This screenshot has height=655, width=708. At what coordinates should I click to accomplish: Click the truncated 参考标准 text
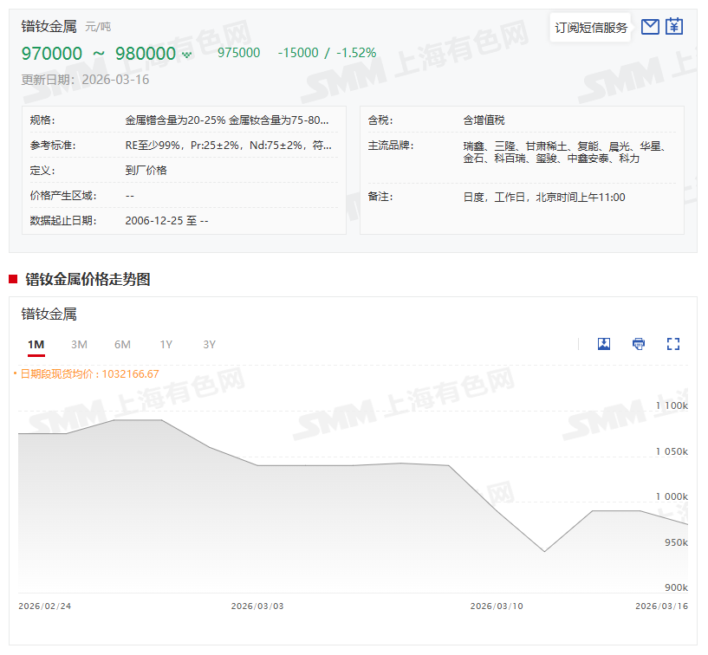pyautogui.click(x=228, y=146)
